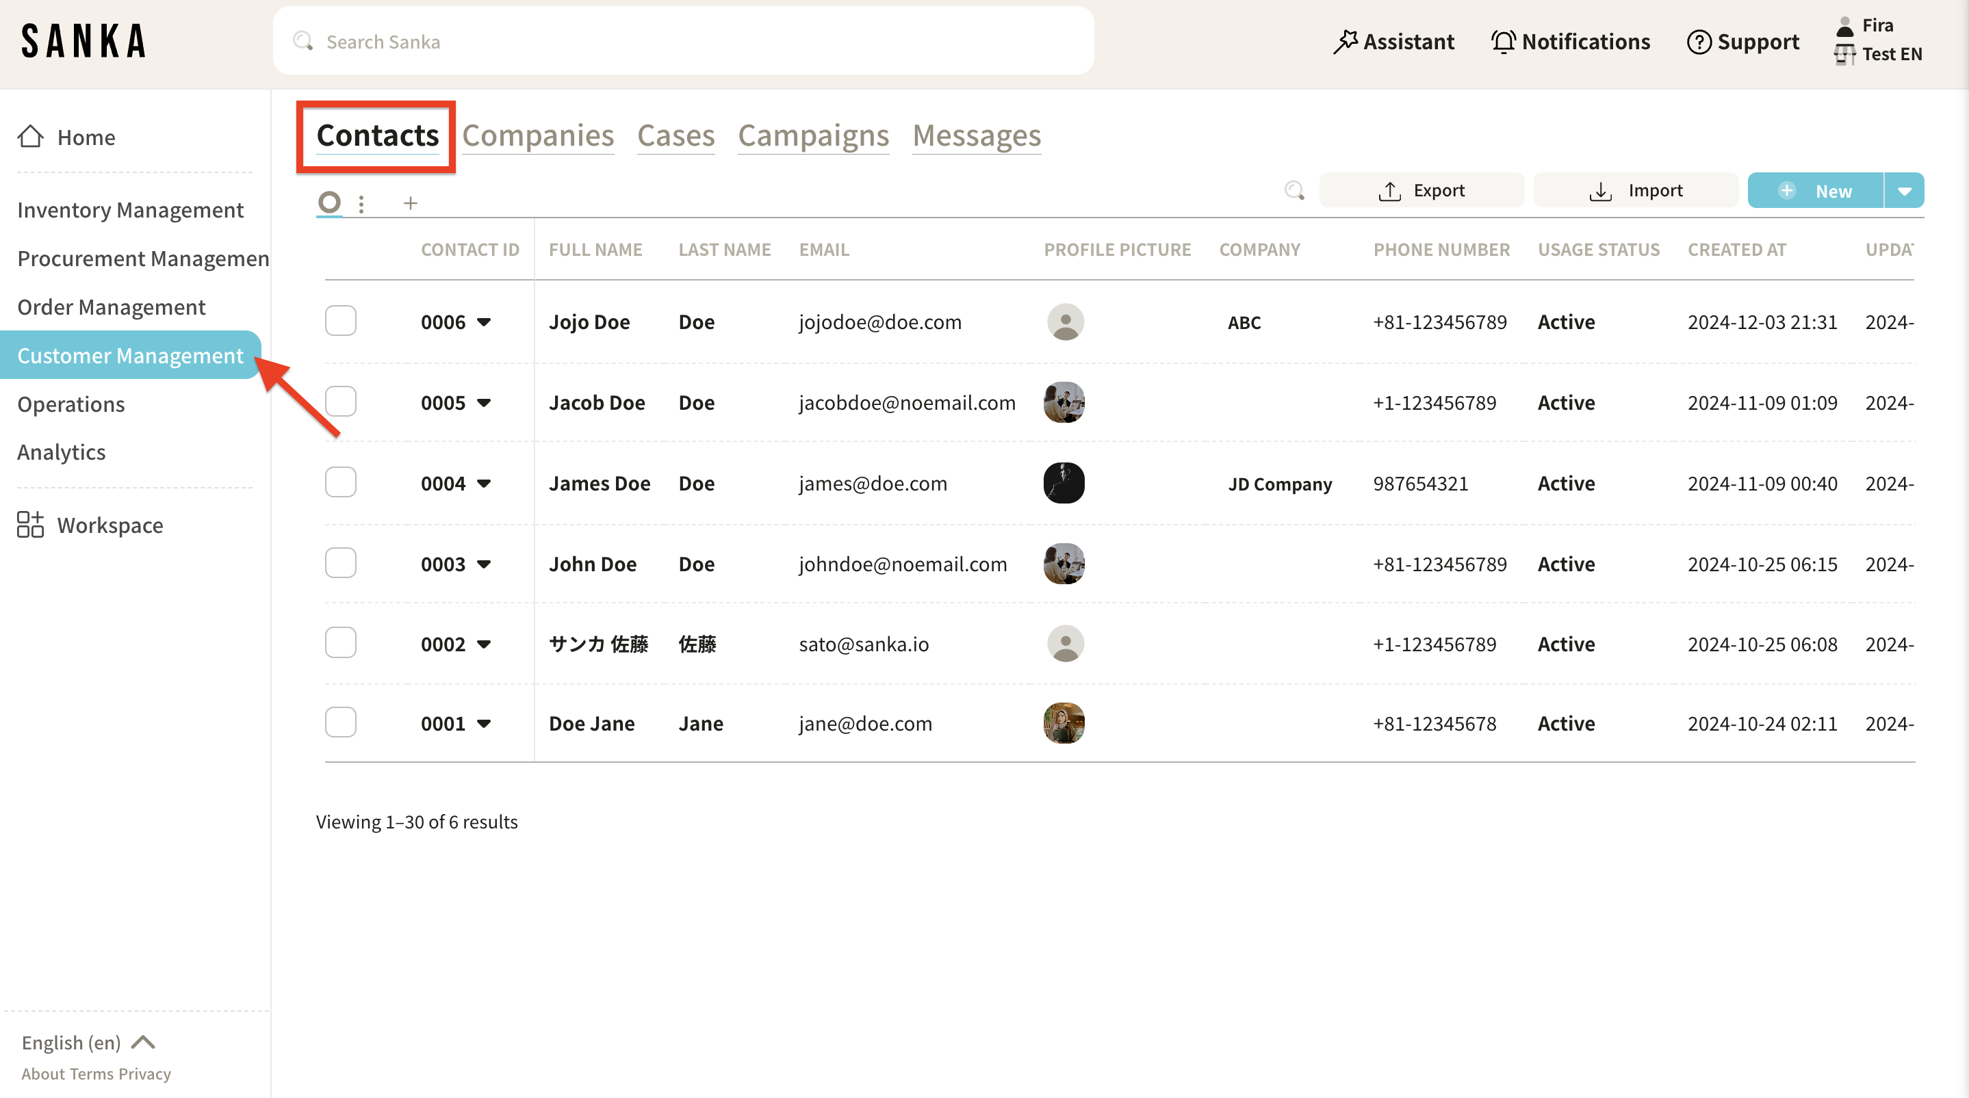Image resolution: width=1969 pixels, height=1098 pixels.
Task: Open the dropdown beside contact ID 0004
Action: (x=484, y=484)
